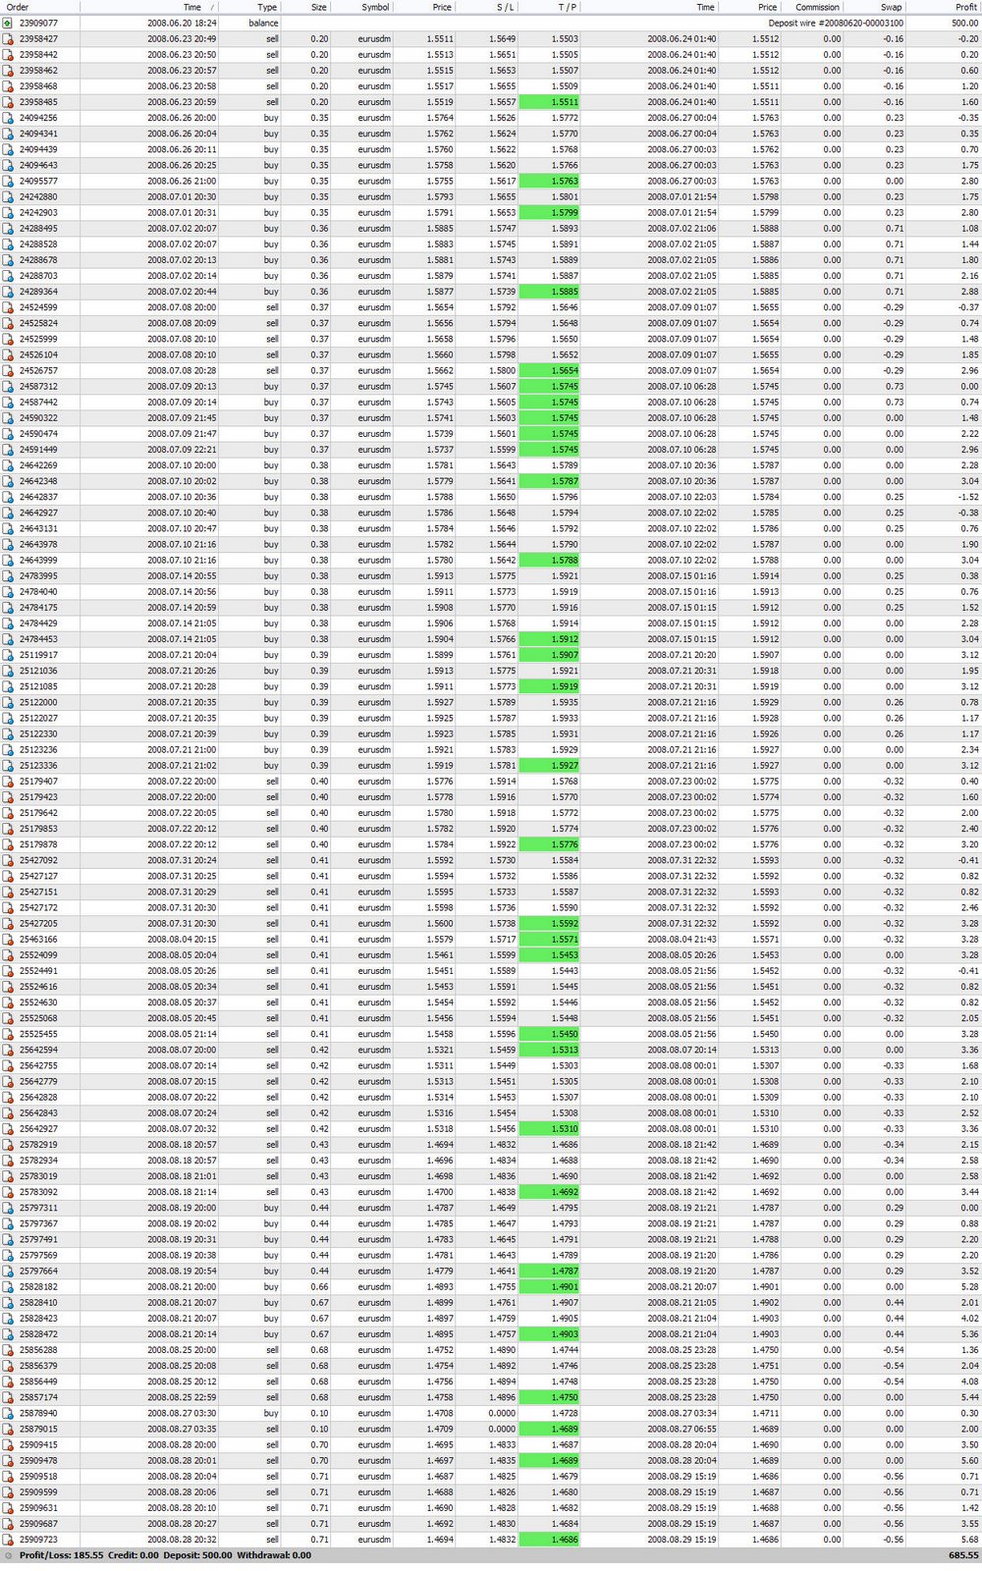982x1571 pixels.
Task: Click the order icon beside 25179878
Action: [x=8, y=844]
